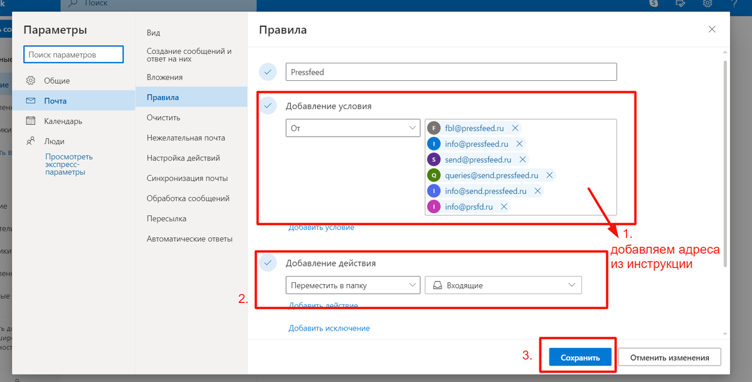Open the "Переместить в папку" action dropdown
Viewport: 752px width, 382px height.
tap(353, 285)
